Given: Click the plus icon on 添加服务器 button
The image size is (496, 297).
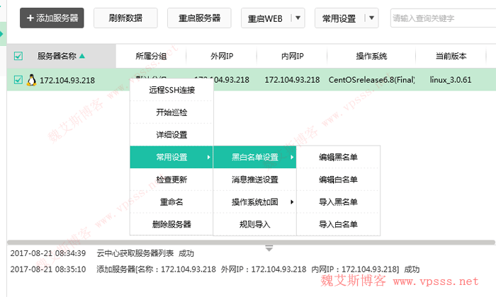Looking at the screenshot, I should (30, 18).
